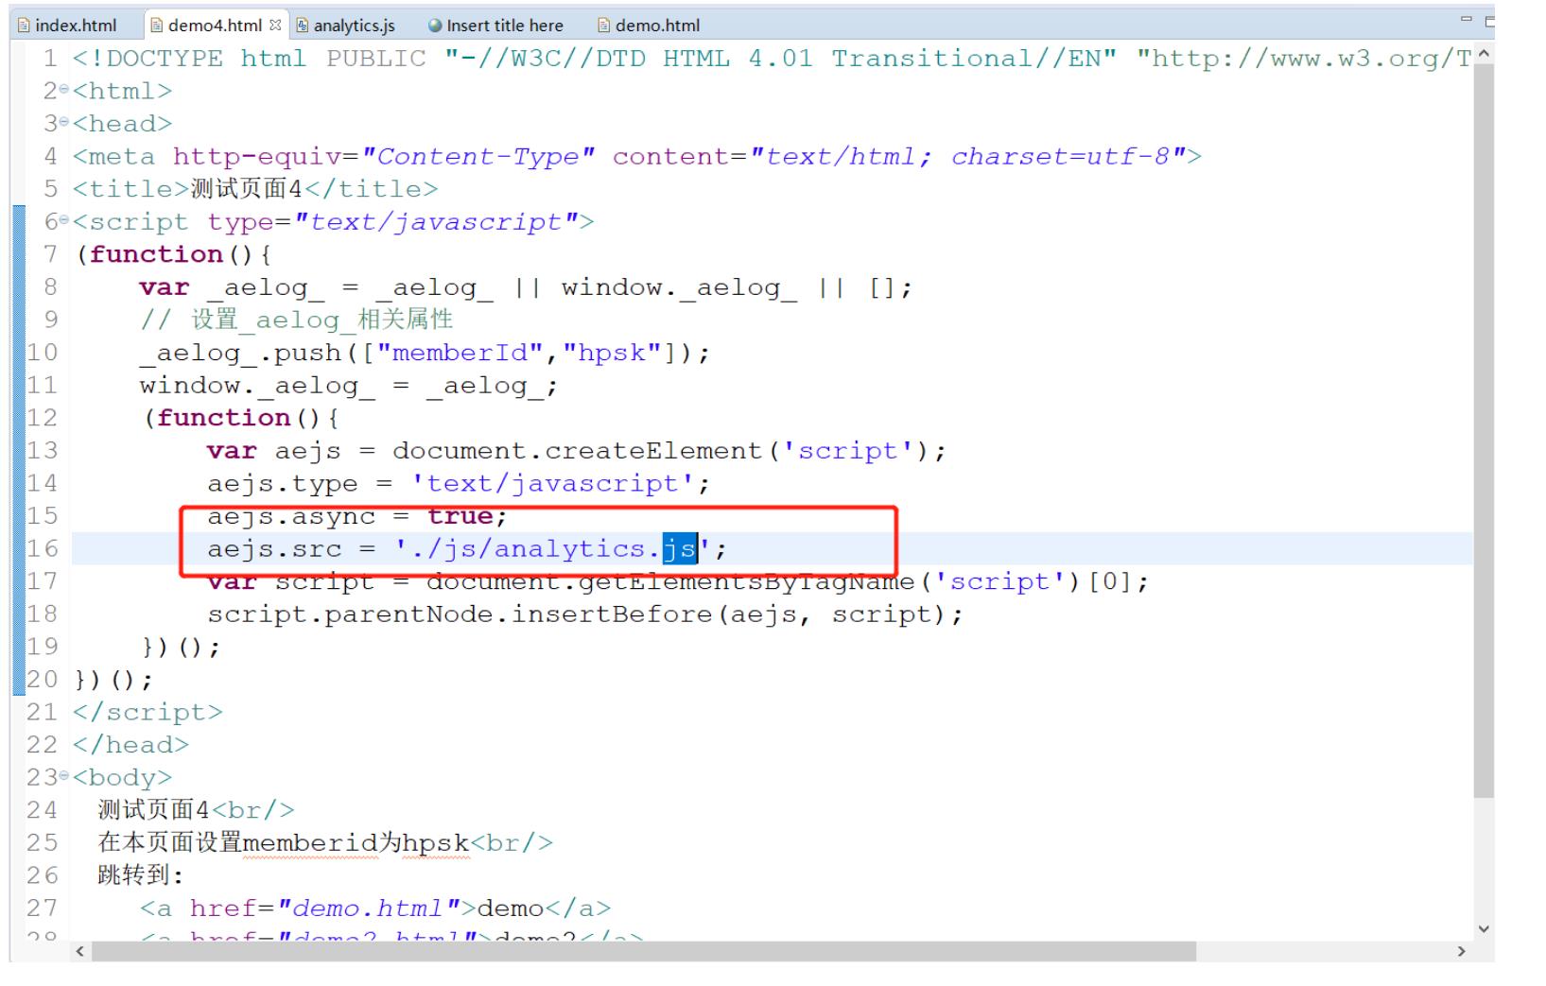Click the underlined 'memberid' word on line 25
The height and width of the screenshot is (986, 1546).
310,842
